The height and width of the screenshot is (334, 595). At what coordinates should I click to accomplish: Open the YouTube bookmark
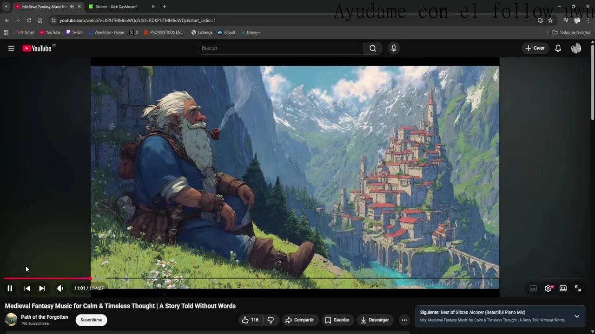tap(50, 32)
